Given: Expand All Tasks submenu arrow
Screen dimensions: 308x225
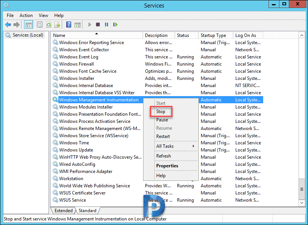Looking at the screenshot, I should (x=194, y=146).
